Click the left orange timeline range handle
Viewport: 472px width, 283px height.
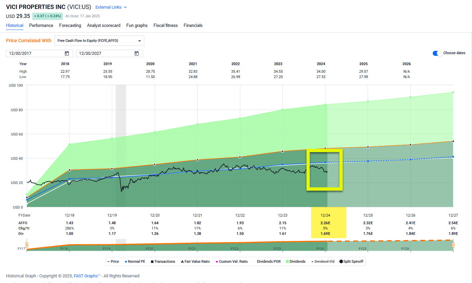(x=27, y=244)
